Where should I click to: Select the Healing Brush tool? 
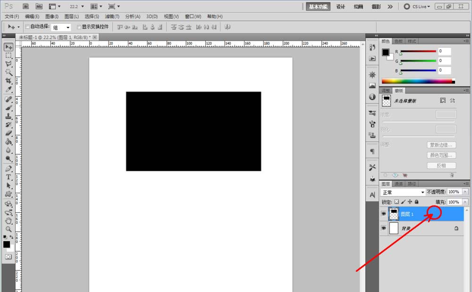click(8, 99)
